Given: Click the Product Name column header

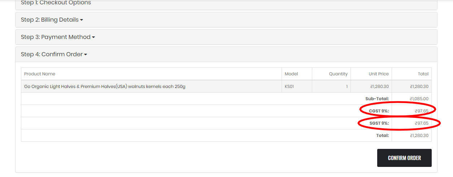Looking at the screenshot, I should pos(40,74).
